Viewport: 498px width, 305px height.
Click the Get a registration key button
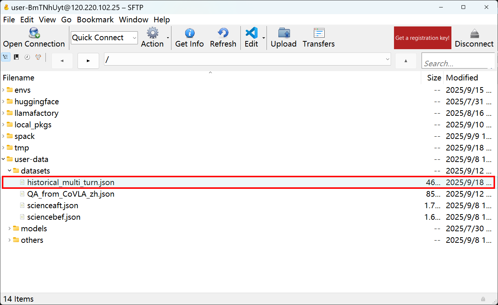click(x=422, y=38)
